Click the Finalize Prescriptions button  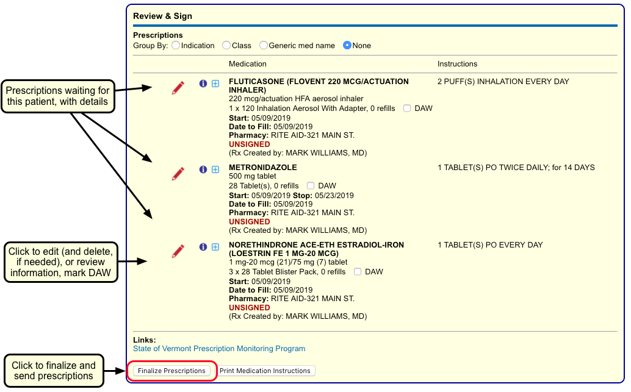[x=172, y=371]
